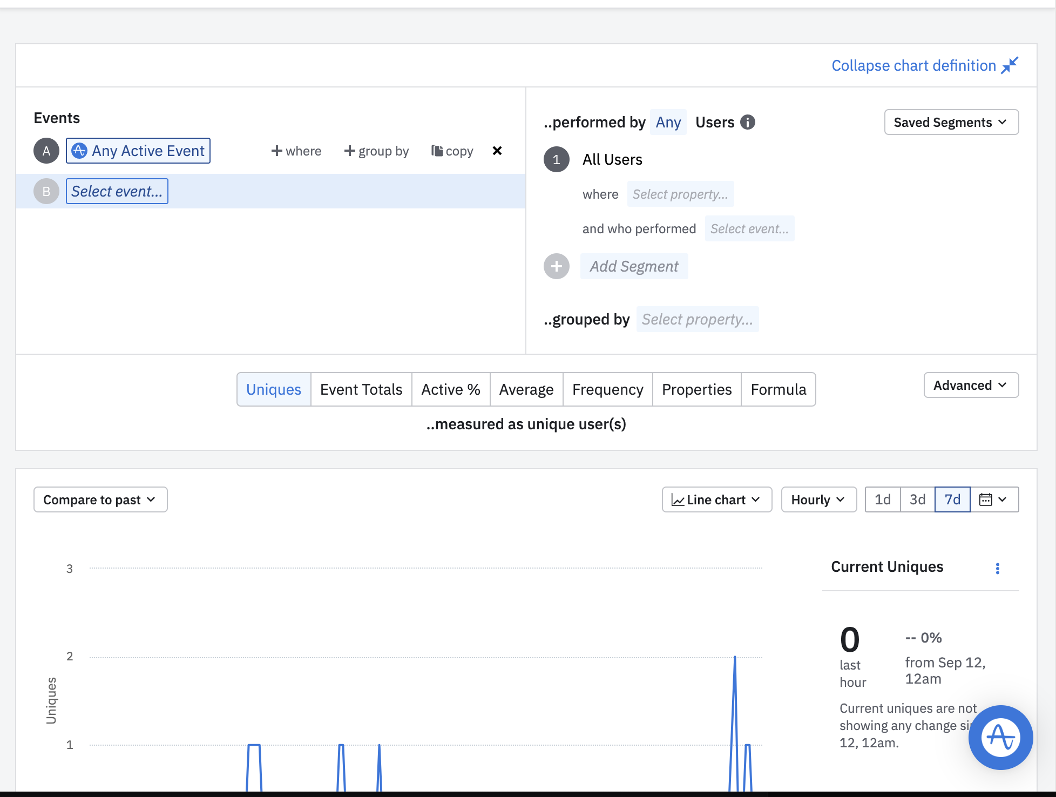
Task: Click the Select event field for B
Action: click(117, 191)
